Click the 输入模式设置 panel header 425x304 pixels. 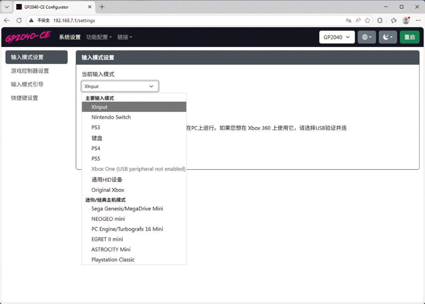[x=248, y=57]
